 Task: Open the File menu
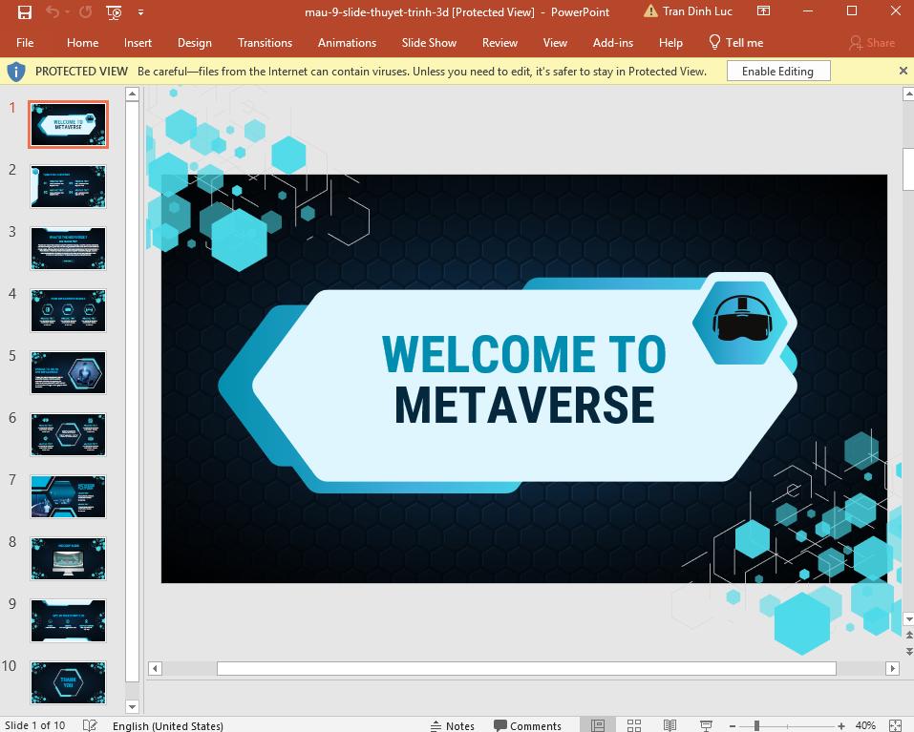point(24,42)
